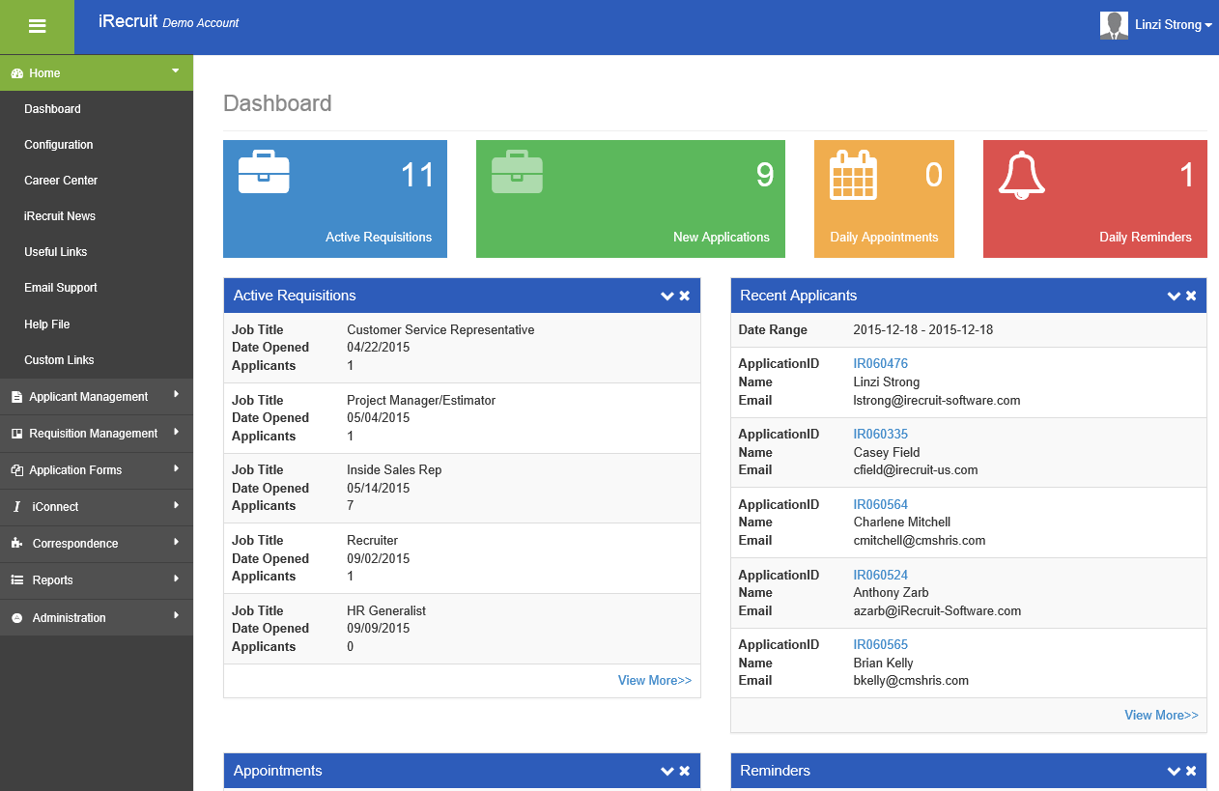The height and width of the screenshot is (791, 1219).
Task: Expand the Applicant Management menu
Action: [89, 396]
